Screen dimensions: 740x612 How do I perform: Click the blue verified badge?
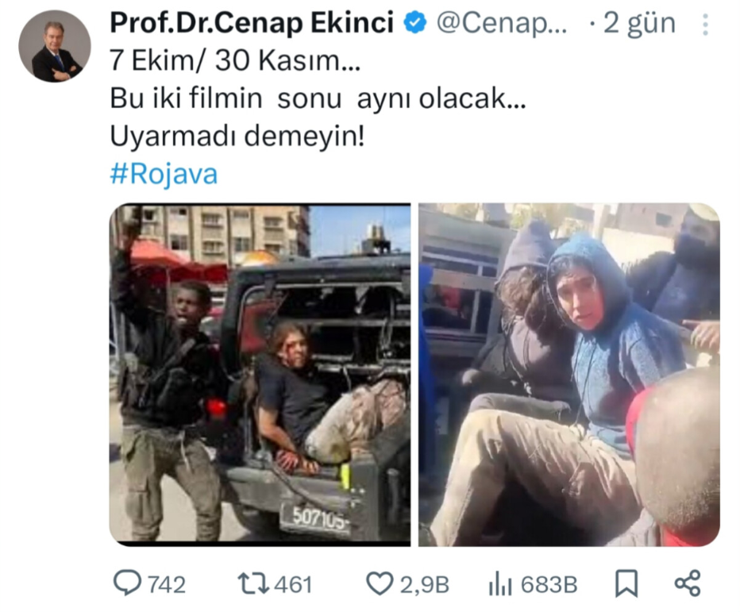[414, 23]
